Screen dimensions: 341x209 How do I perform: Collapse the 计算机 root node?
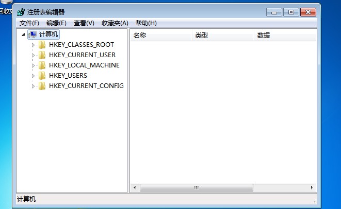click(23, 34)
